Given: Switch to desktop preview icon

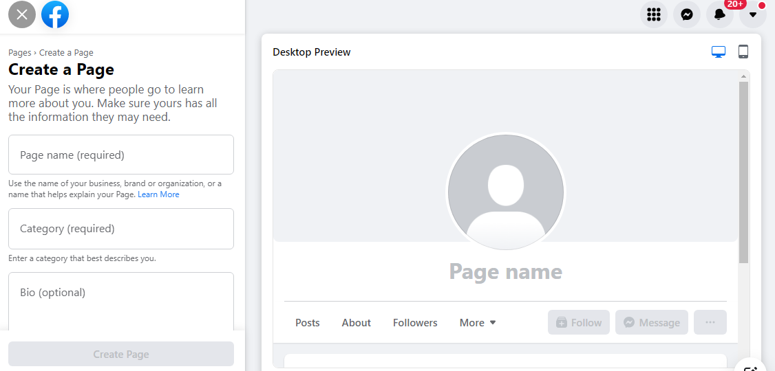Looking at the screenshot, I should (719, 52).
